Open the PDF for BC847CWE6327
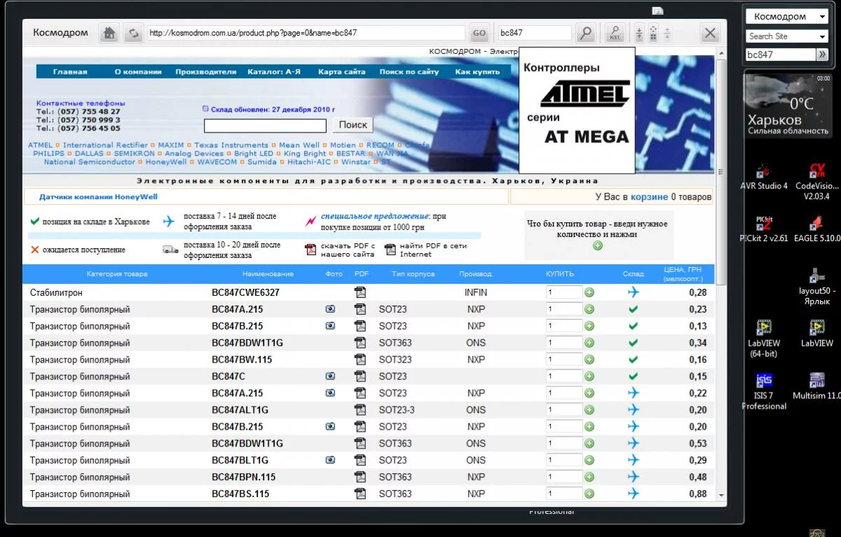 360,292
